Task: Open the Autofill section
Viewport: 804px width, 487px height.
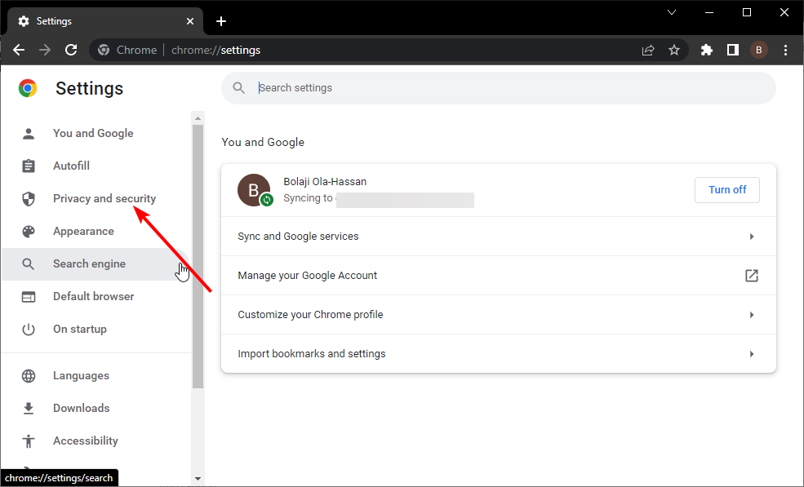Action: (71, 166)
